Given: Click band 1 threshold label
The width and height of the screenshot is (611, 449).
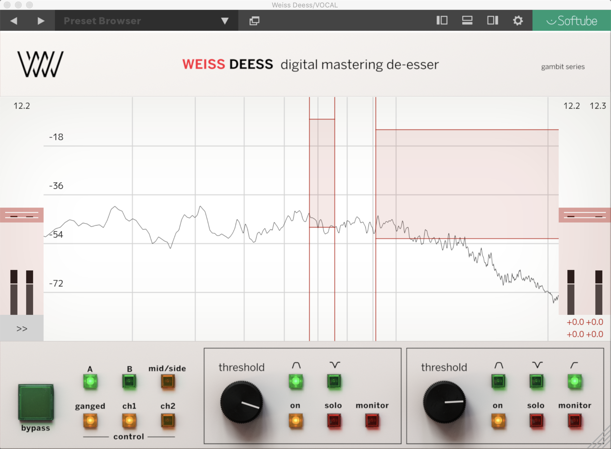Looking at the screenshot, I should click(242, 367).
